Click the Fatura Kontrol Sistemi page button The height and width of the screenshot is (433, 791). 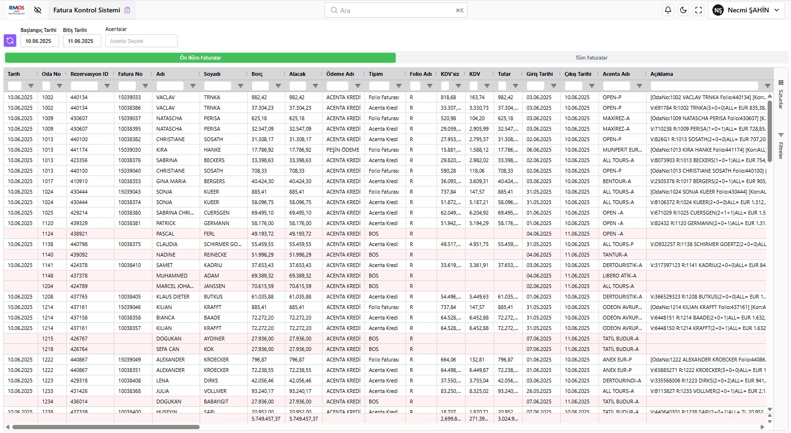[x=91, y=10]
